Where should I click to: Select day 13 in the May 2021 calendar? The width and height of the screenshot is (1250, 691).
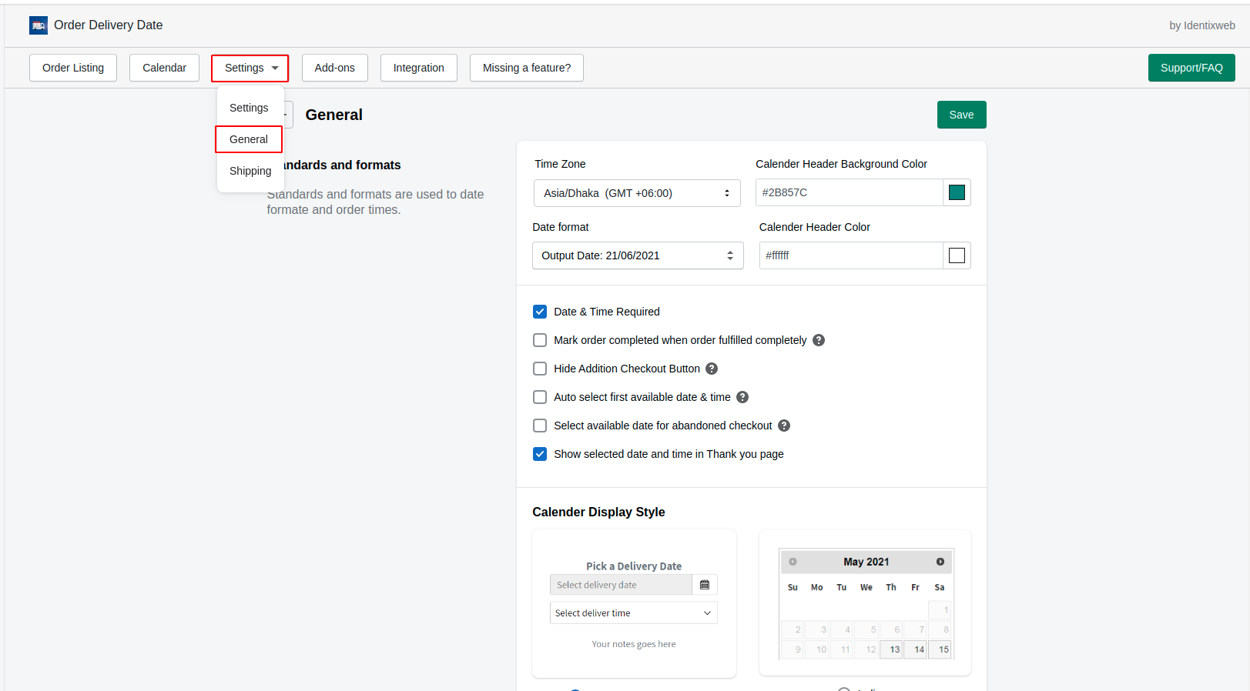tap(892, 649)
